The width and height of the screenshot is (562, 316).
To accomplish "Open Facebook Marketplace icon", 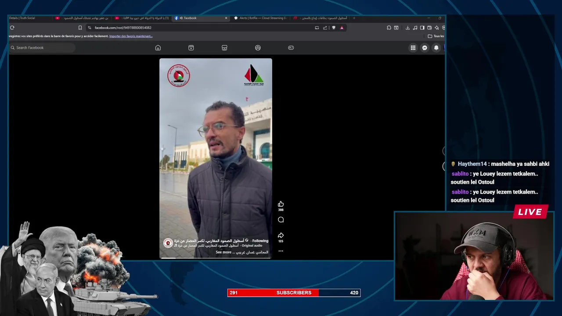I will (224, 48).
